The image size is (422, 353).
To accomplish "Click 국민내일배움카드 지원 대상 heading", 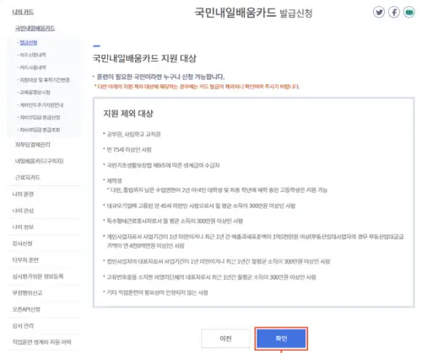I will pos(144,58).
